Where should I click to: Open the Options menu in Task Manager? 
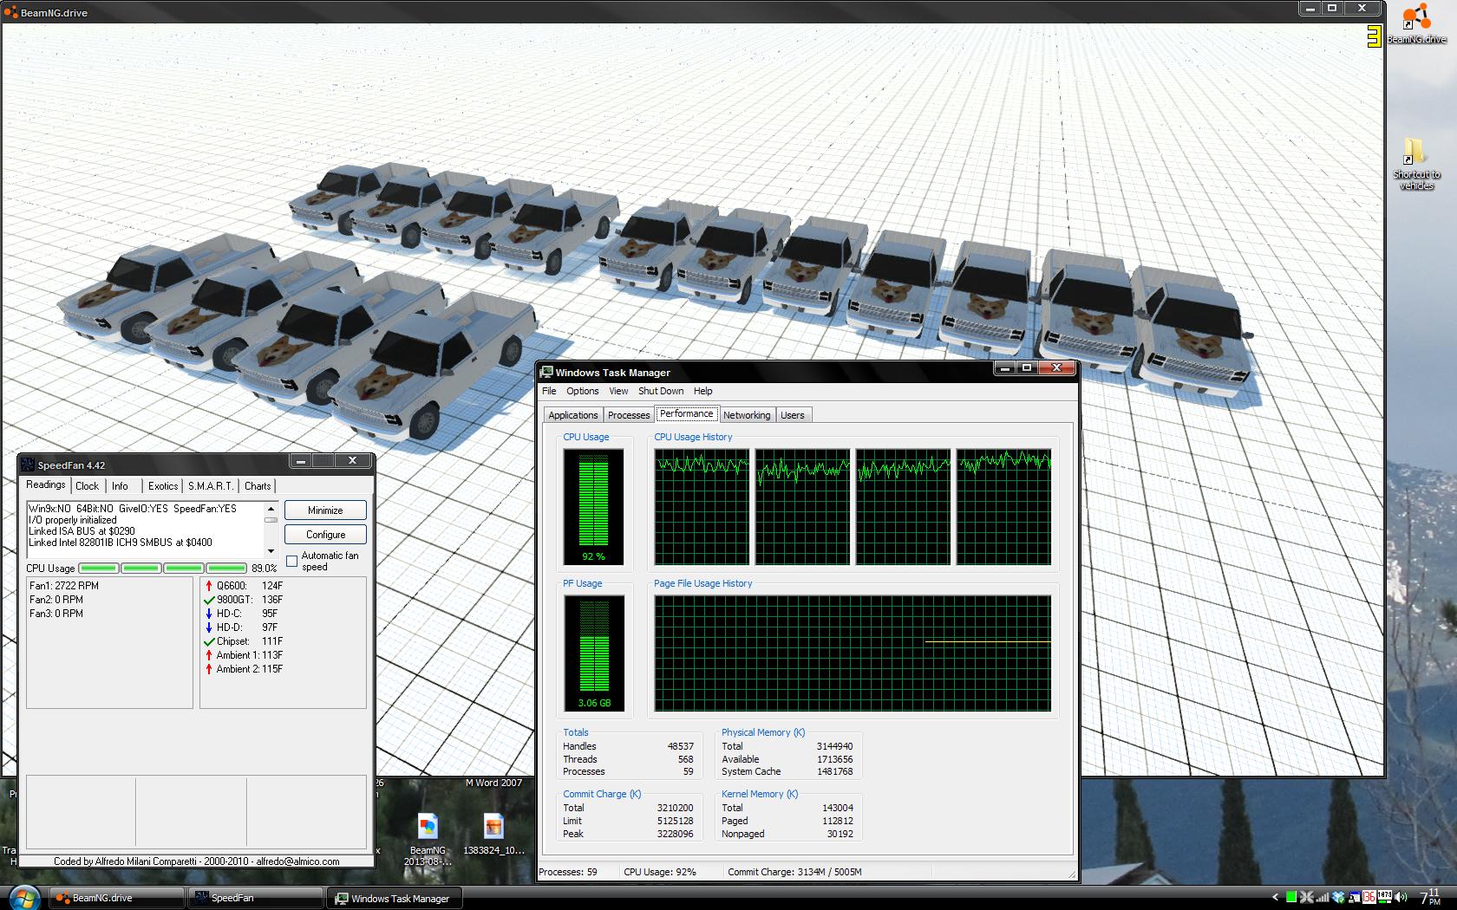coord(583,391)
